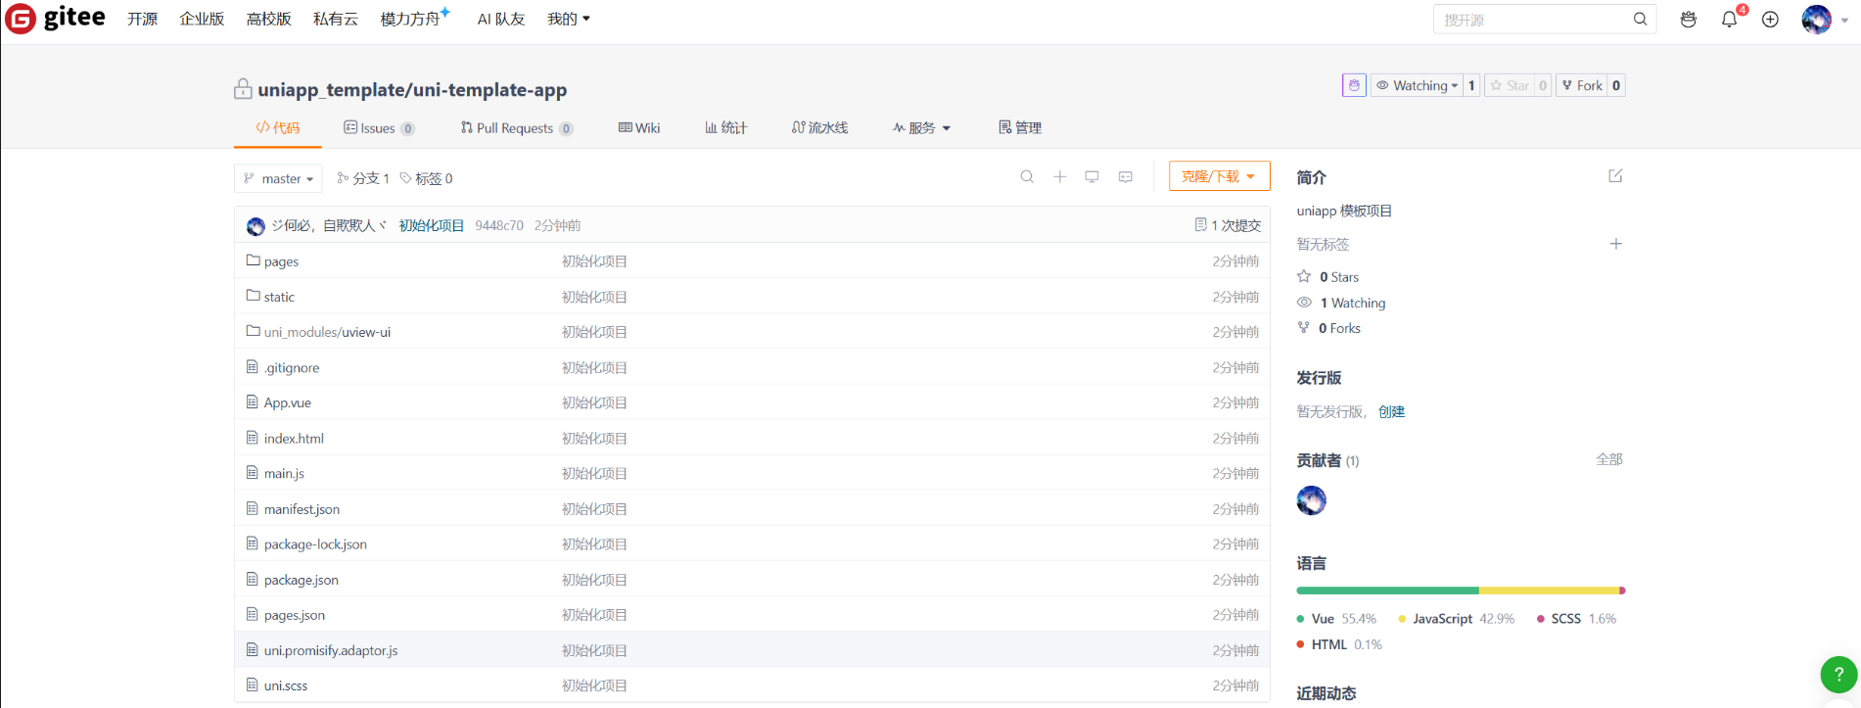Screen dimensions: 1861x708
Task: Click the plus create-new icon in header
Action: coord(1770,20)
